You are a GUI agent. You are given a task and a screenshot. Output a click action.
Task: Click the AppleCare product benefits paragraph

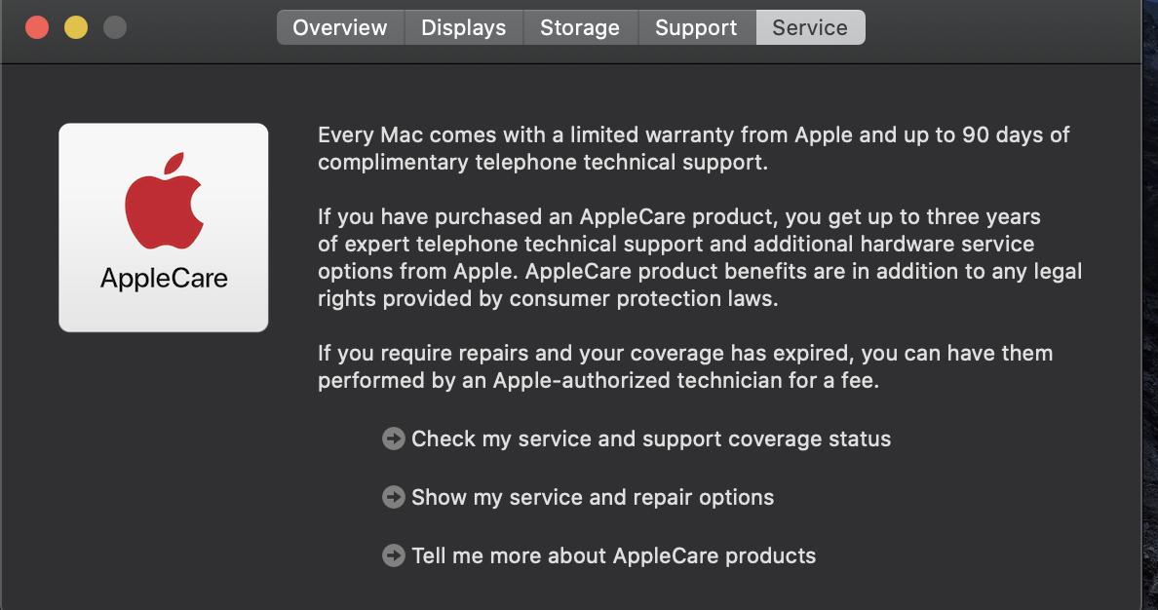[699, 257]
